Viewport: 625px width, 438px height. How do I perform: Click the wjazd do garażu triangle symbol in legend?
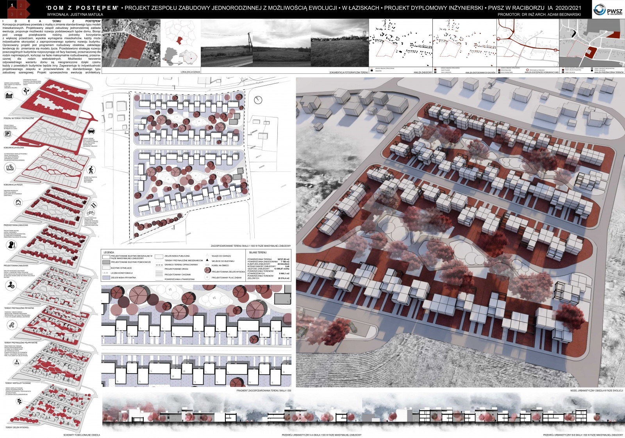207,255
